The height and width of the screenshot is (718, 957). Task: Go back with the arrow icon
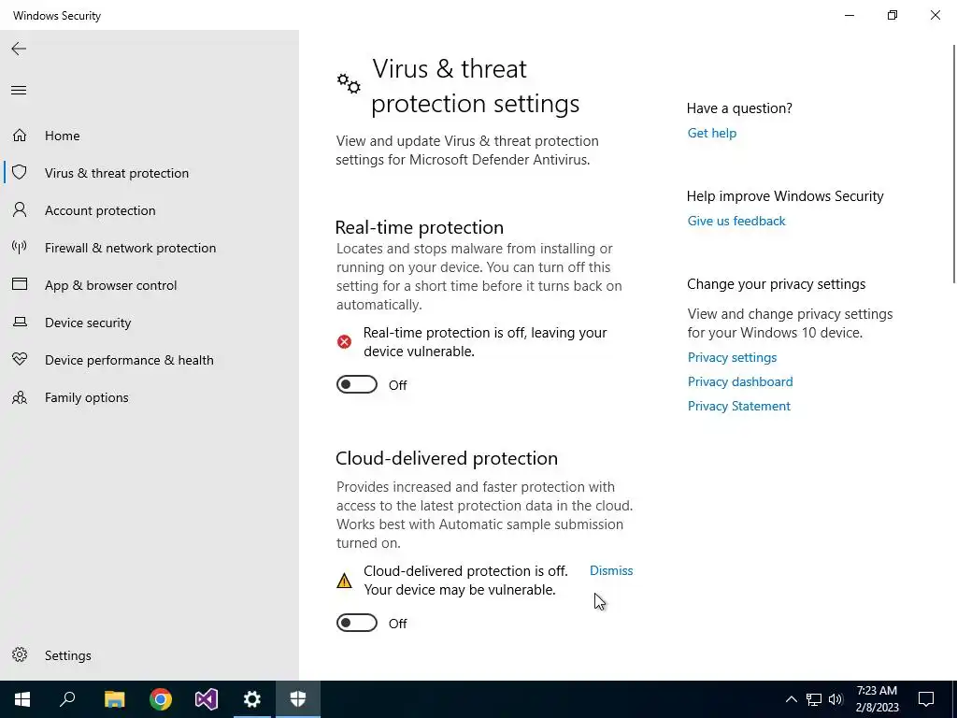(19, 49)
